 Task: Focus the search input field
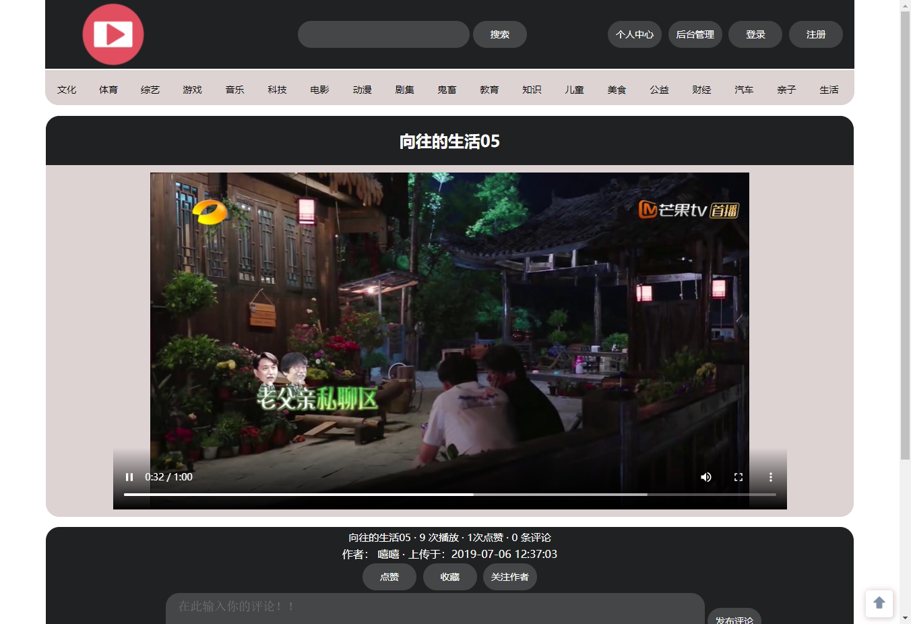[383, 34]
